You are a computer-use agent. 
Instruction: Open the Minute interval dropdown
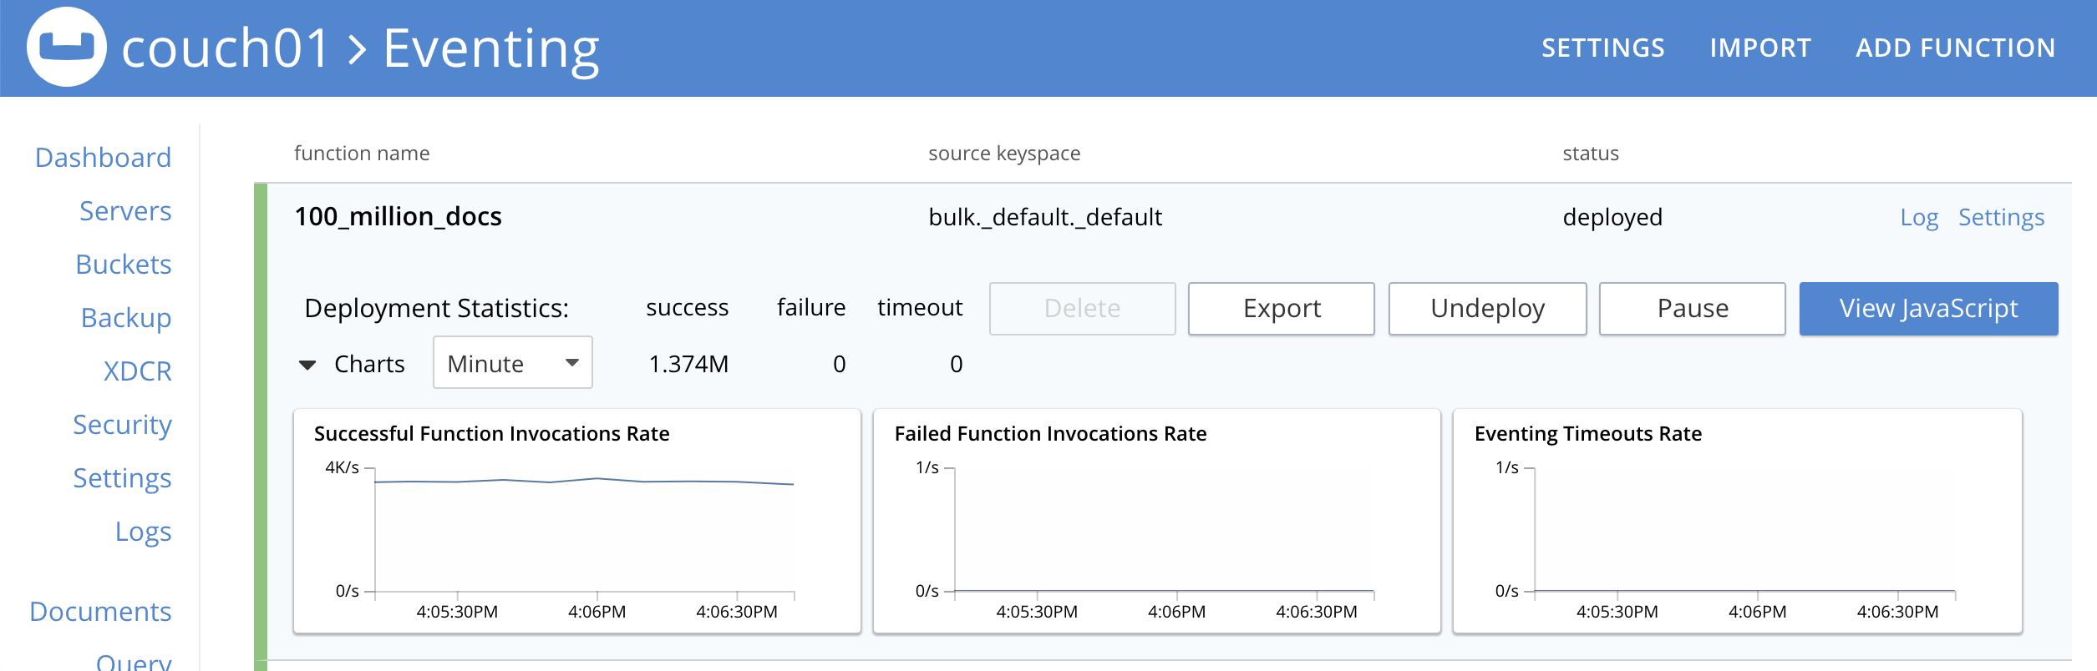(x=513, y=362)
